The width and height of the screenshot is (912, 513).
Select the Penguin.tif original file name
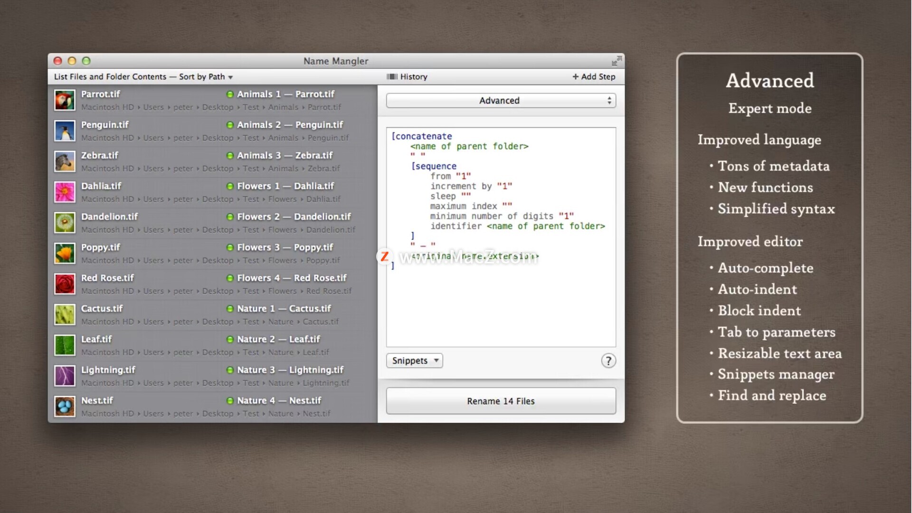click(x=105, y=124)
